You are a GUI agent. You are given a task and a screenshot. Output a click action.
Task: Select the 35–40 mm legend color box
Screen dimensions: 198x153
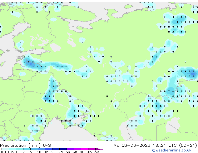(x=77, y=149)
